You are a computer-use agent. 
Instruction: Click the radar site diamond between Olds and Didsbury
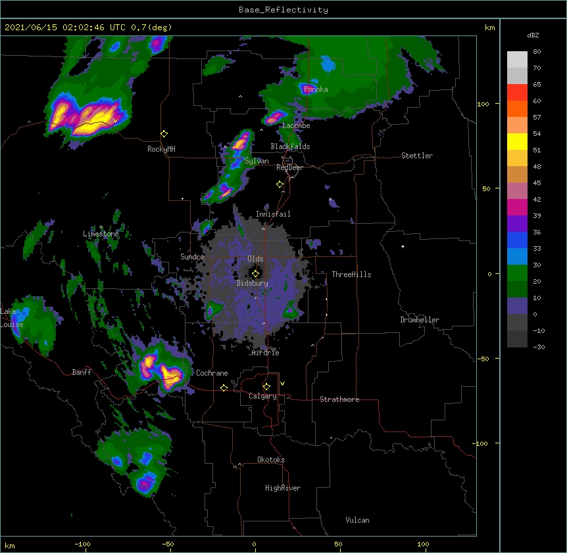point(256,274)
